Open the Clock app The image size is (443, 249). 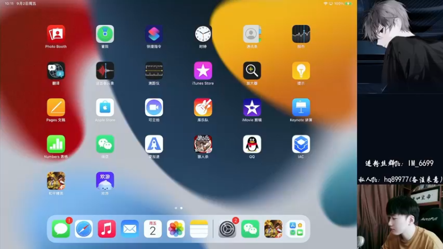[203, 34]
